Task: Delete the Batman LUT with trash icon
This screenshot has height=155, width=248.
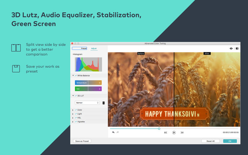Action: click(x=104, y=103)
